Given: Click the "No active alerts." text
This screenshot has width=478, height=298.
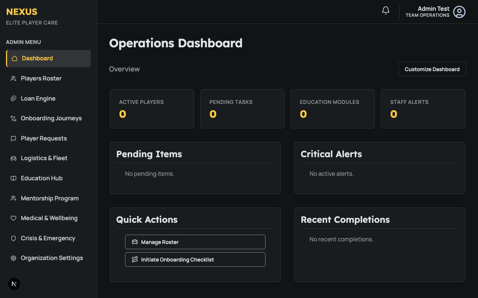Looking at the screenshot, I should (332, 174).
